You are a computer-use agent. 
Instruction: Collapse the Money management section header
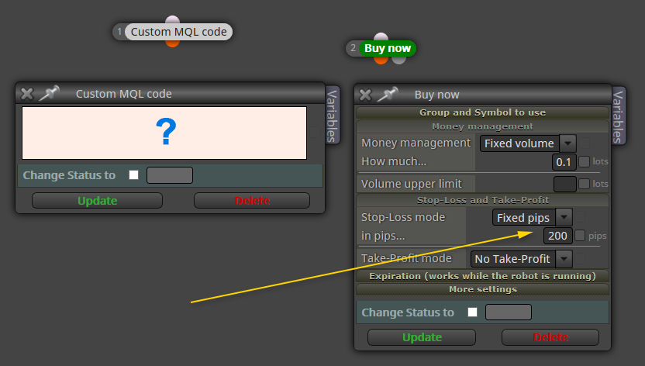(x=482, y=126)
